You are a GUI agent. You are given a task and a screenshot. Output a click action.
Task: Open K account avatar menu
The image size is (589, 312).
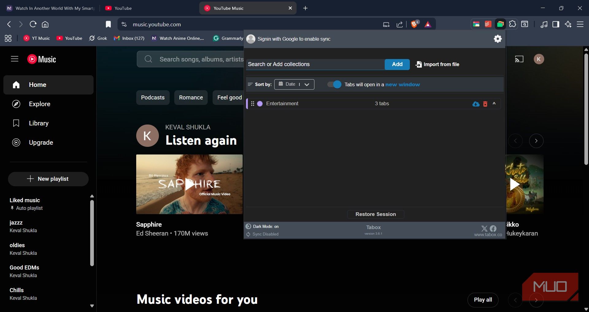pos(539,59)
